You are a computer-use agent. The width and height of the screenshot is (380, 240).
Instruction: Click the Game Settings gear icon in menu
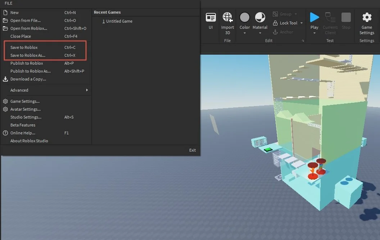5,101
